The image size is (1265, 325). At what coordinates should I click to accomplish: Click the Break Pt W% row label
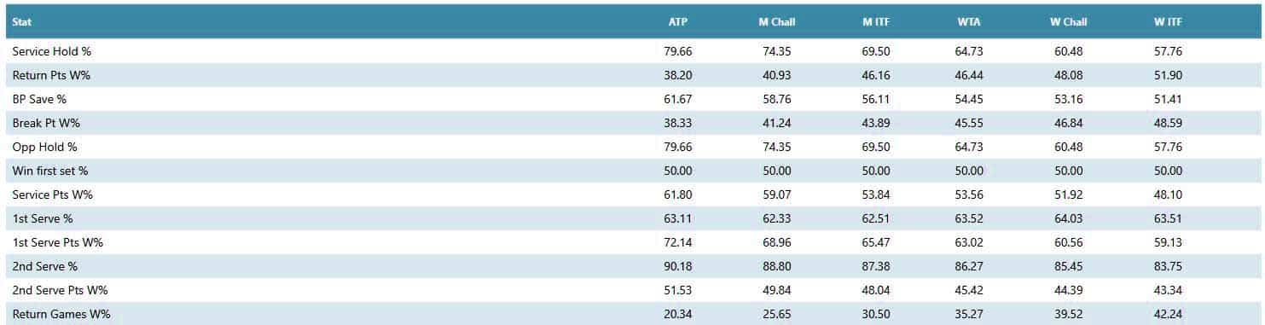pos(45,123)
